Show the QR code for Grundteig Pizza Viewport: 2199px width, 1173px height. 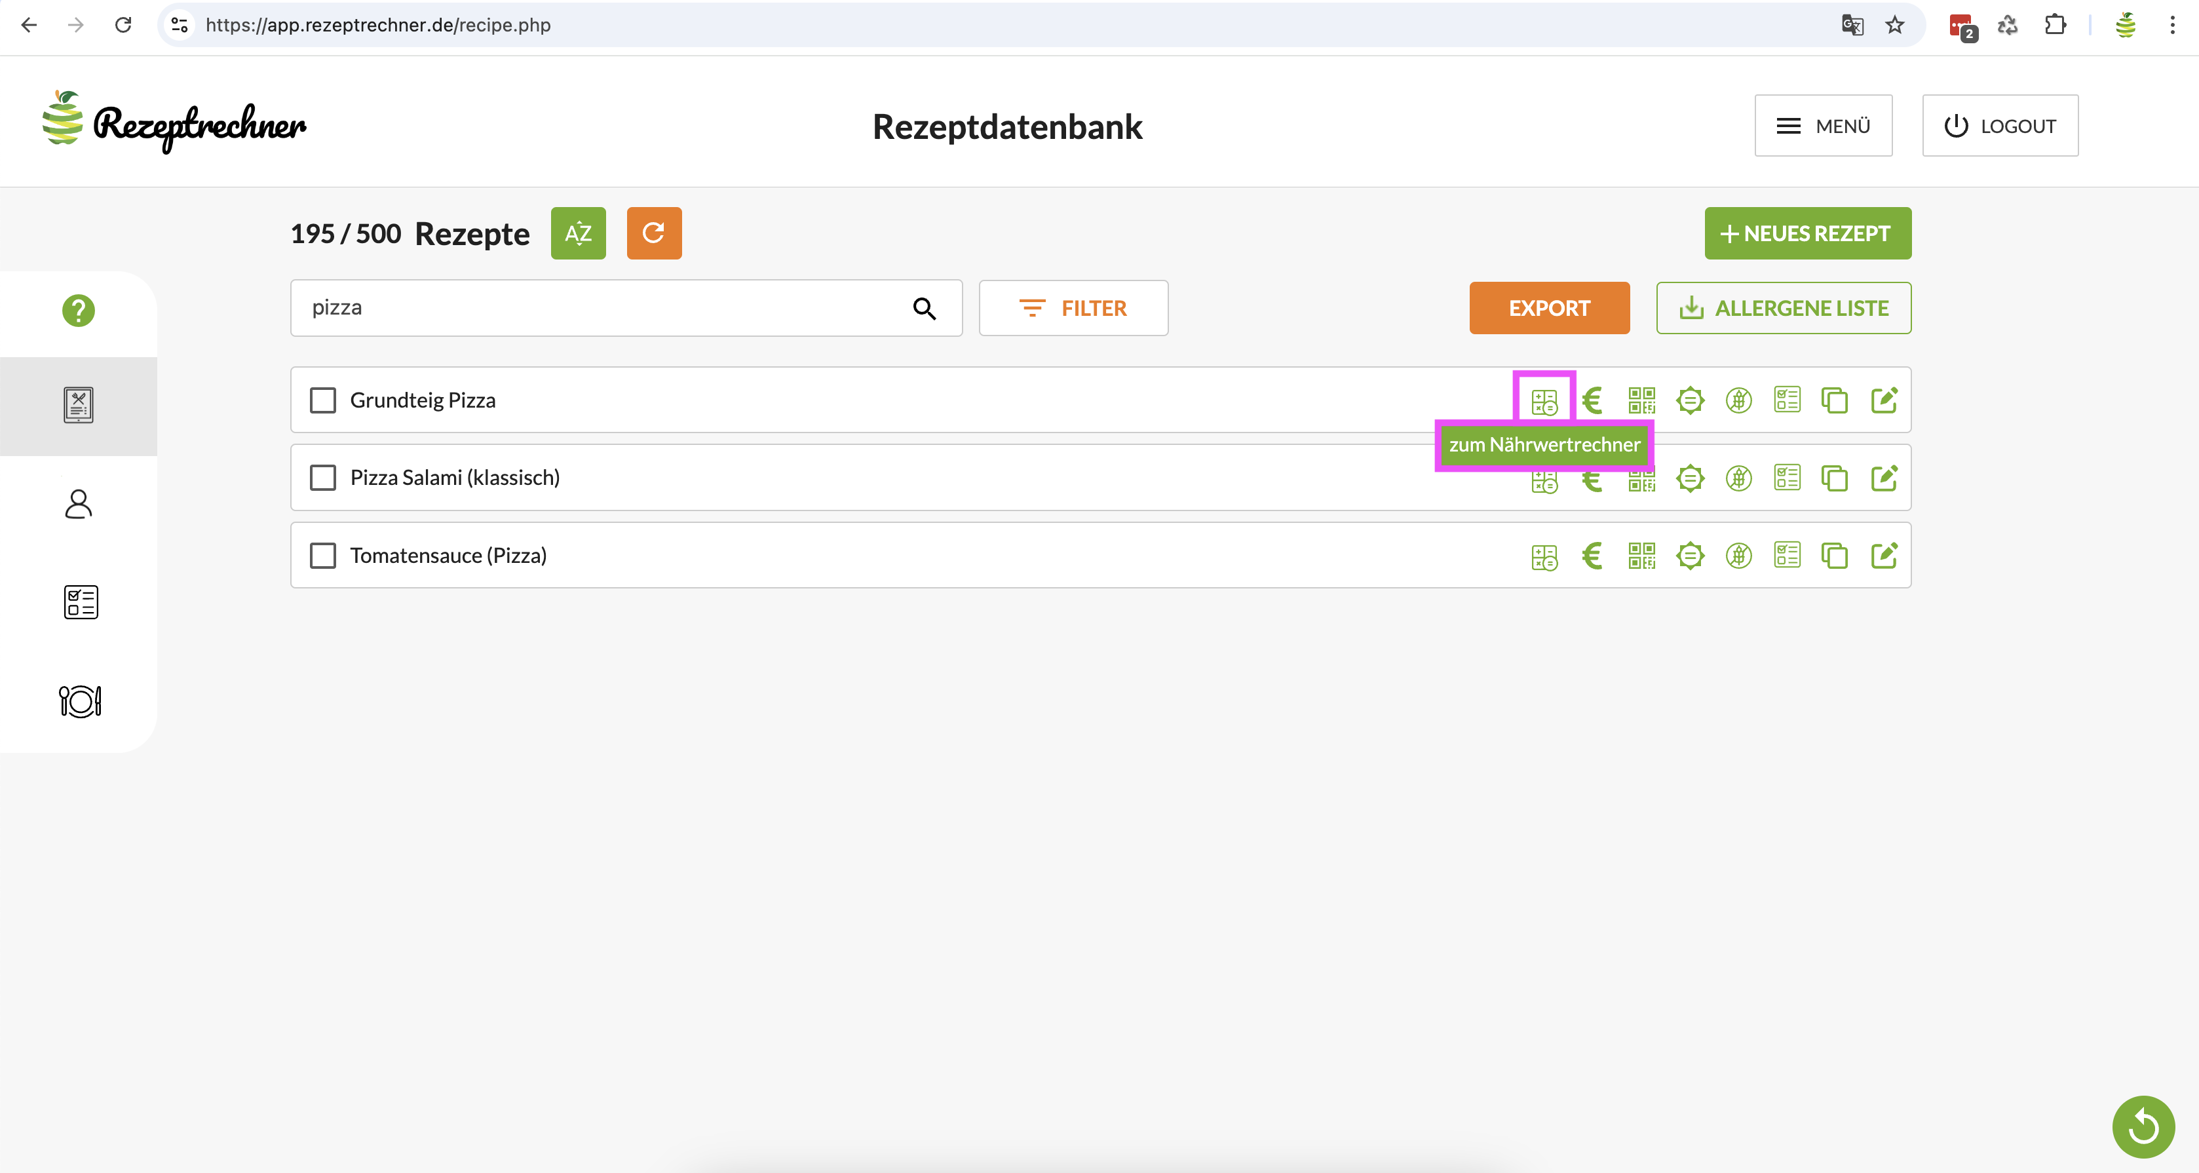pyautogui.click(x=1641, y=400)
